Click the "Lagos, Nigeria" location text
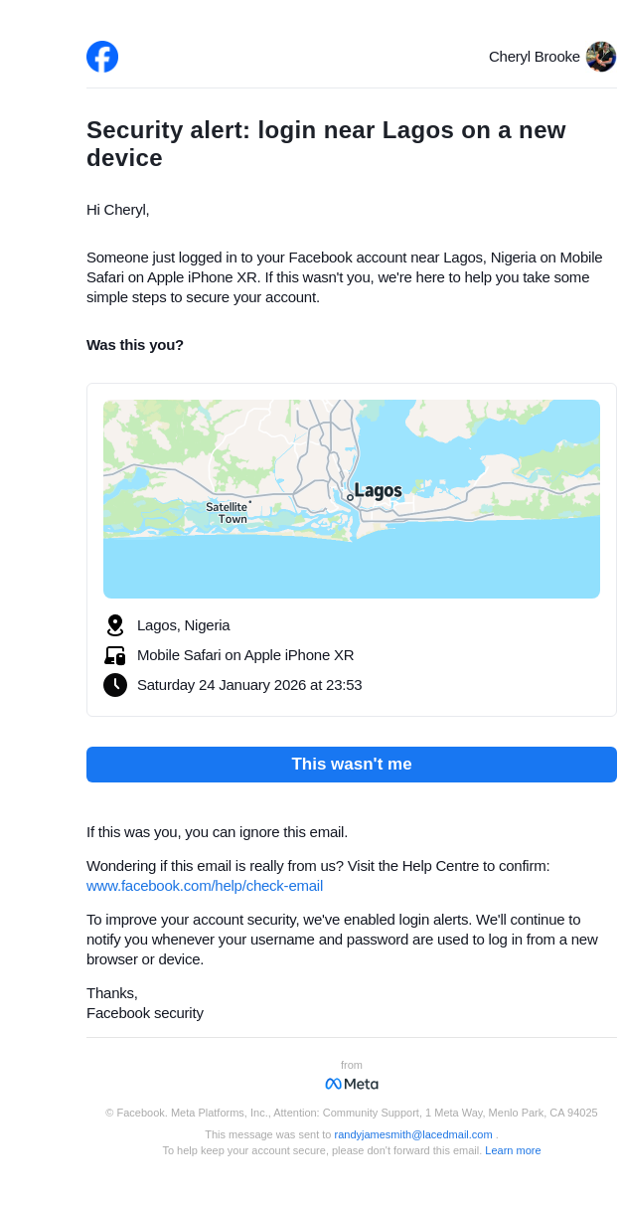620x1206 pixels. coord(184,625)
